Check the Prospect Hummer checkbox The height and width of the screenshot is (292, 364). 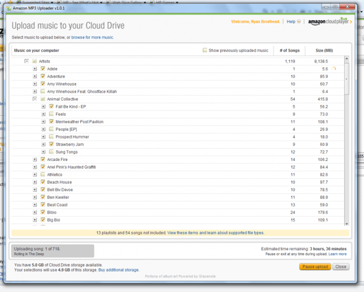click(x=51, y=136)
